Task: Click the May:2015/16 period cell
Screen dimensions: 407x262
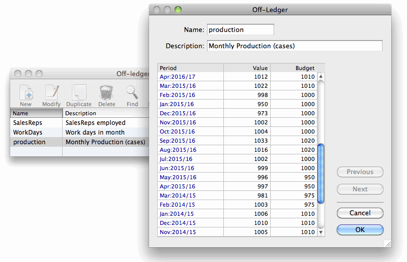Action: (x=190, y=177)
